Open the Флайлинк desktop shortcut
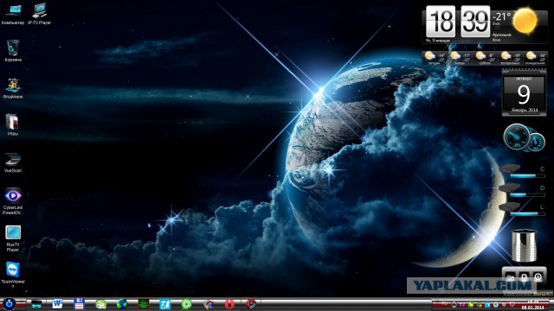The width and height of the screenshot is (554, 311). coord(13,88)
